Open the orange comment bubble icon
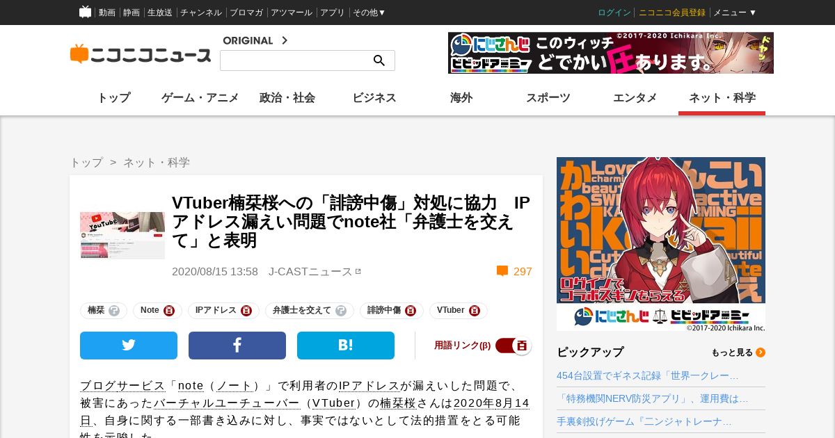835x438 pixels. click(x=502, y=271)
